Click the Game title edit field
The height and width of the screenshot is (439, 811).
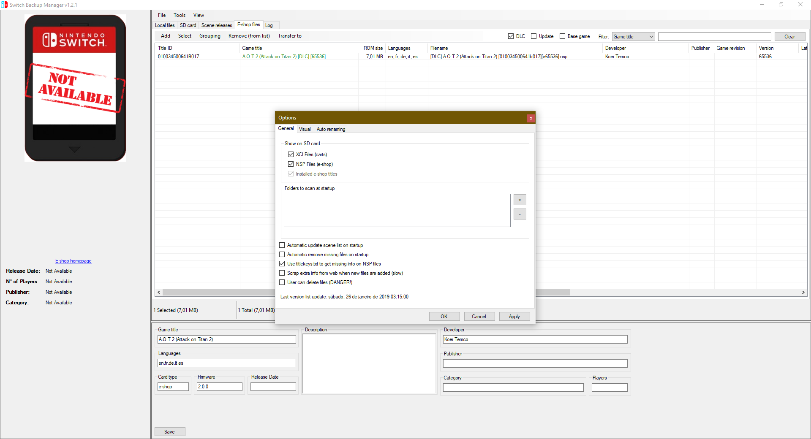click(x=227, y=339)
